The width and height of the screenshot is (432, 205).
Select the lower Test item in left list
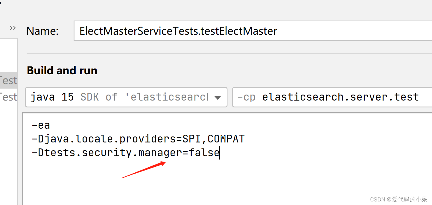tap(9, 97)
